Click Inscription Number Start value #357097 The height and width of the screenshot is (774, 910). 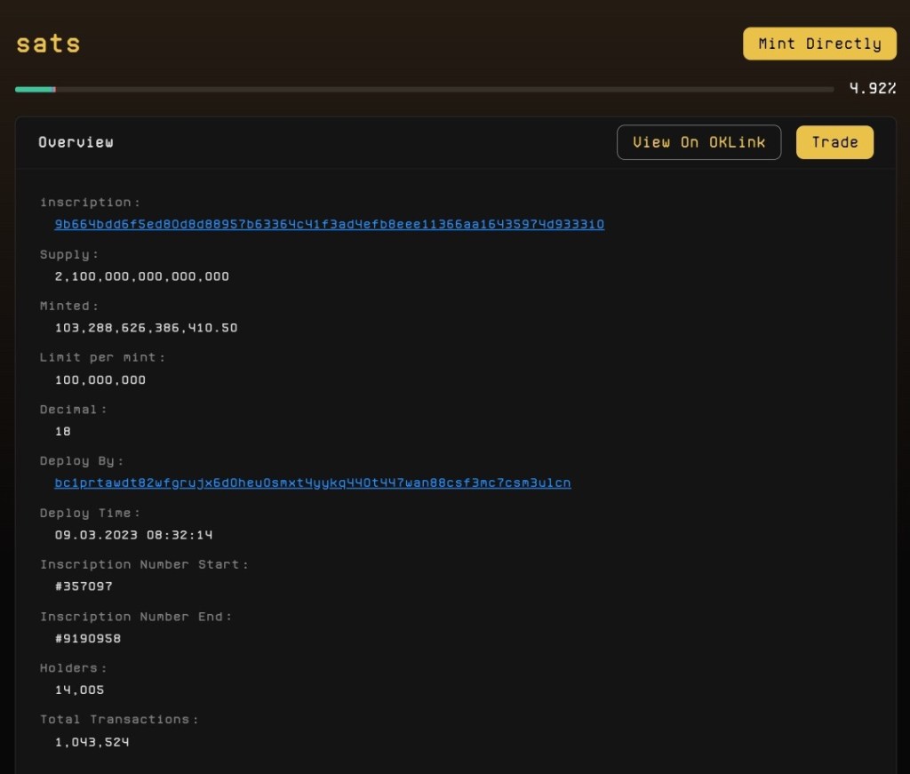[84, 586]
